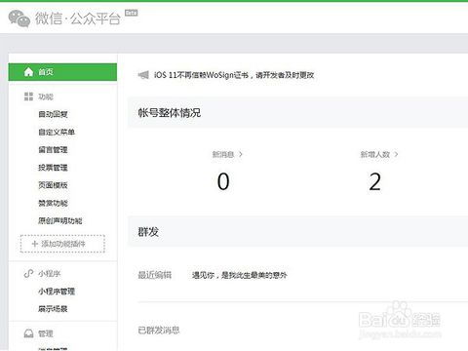
Task: Open 自定义菜单 in sidebar
Action: tap(57, 132)
